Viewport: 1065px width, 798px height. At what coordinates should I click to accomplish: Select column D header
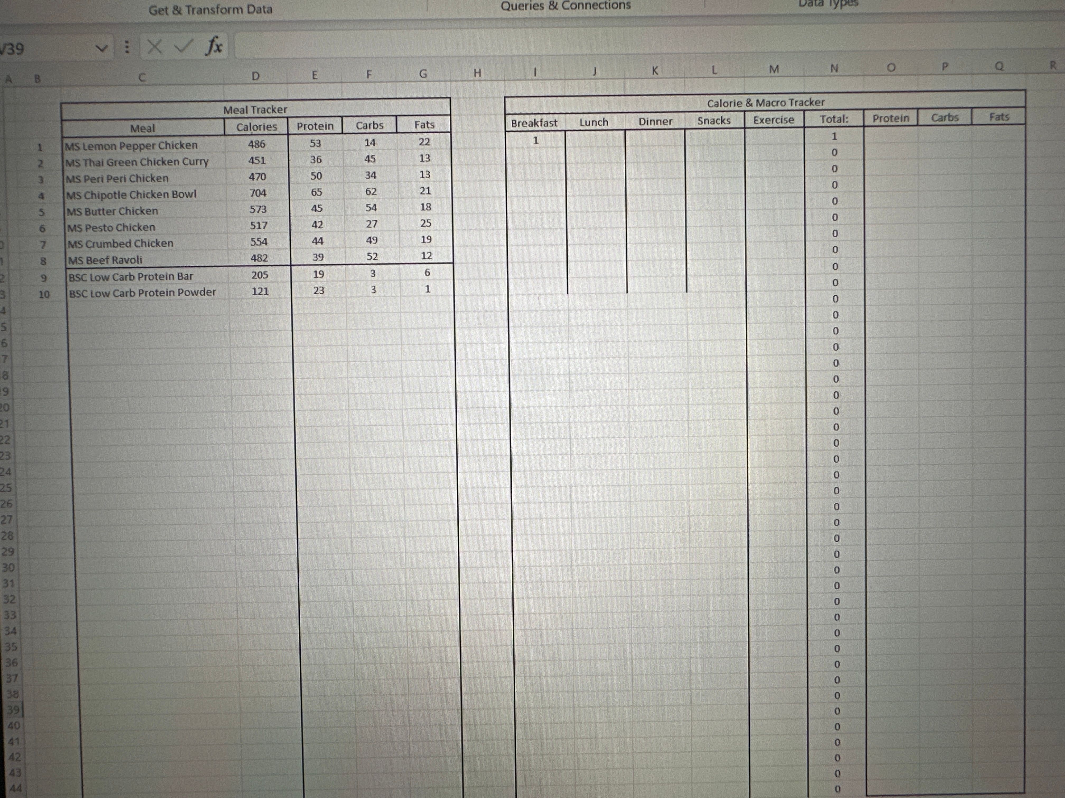coord(255,76)
